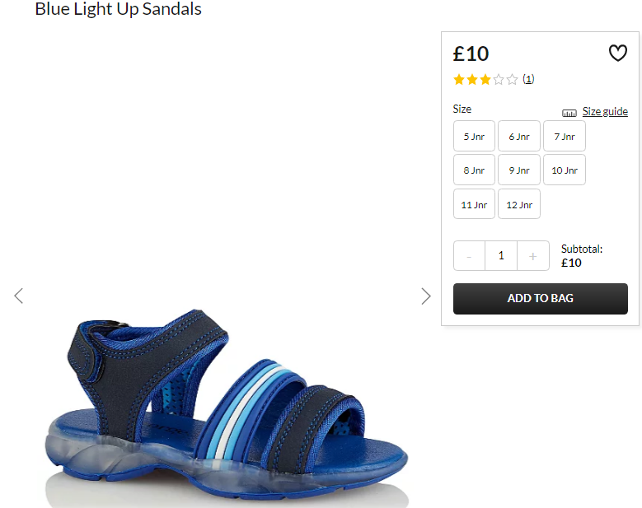
Task: Select size 5 Jnr
Action: [x=474, y=136]
